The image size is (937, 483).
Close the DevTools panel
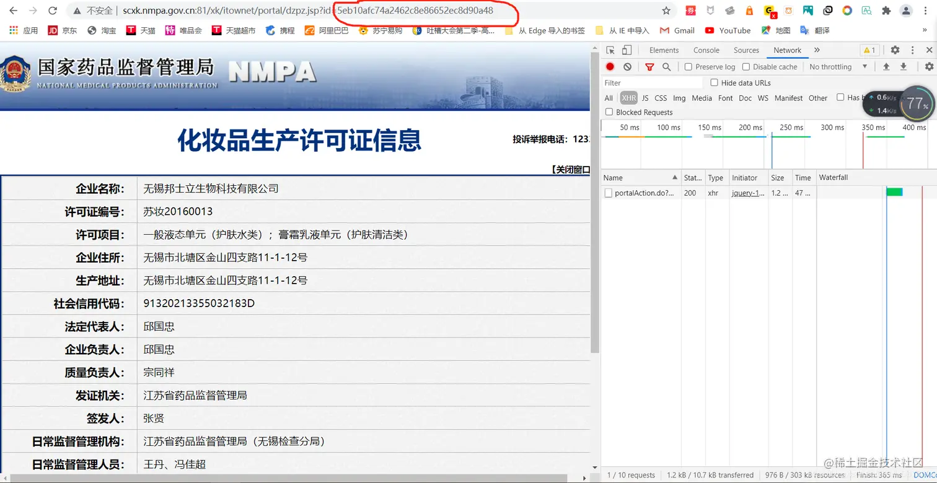pos(929,50)
